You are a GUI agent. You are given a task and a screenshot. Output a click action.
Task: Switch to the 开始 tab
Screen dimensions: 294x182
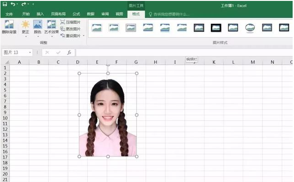coord(26,14)
